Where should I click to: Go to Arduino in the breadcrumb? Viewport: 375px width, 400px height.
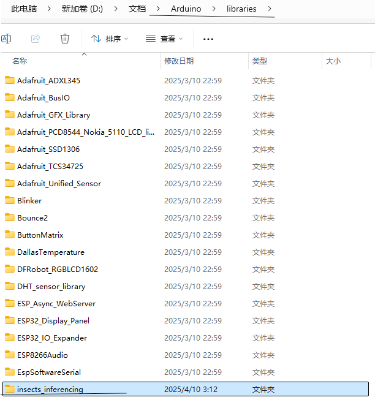(186, 9)
